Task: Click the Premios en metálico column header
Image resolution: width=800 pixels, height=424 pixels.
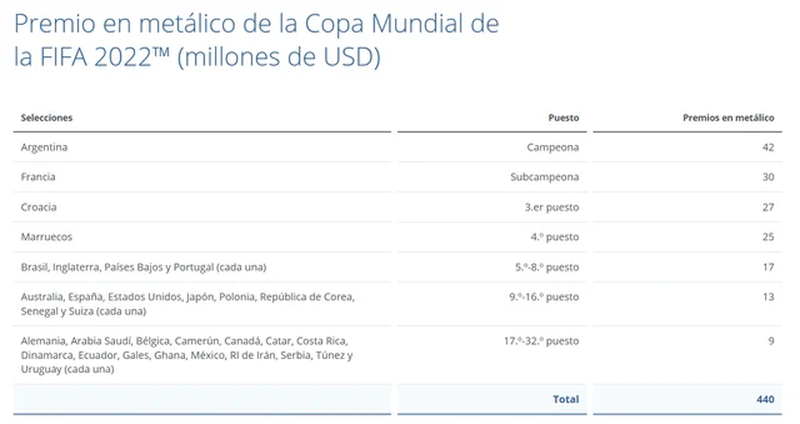Action: pos(729,117)
